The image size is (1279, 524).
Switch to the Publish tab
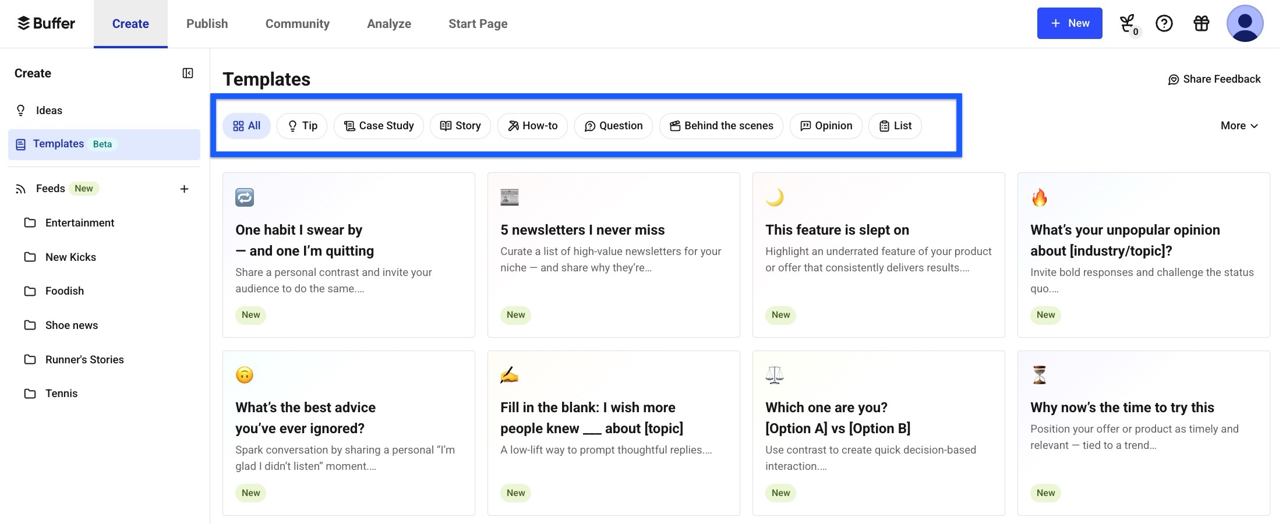[207, 23]
